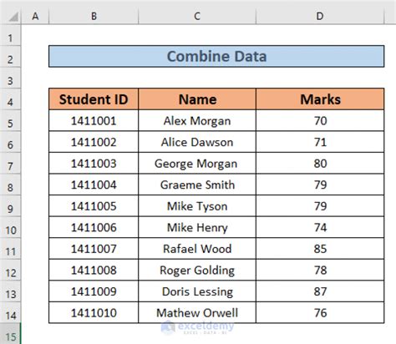
Task: Click the Student ID header cell
Action: (94, 99)
